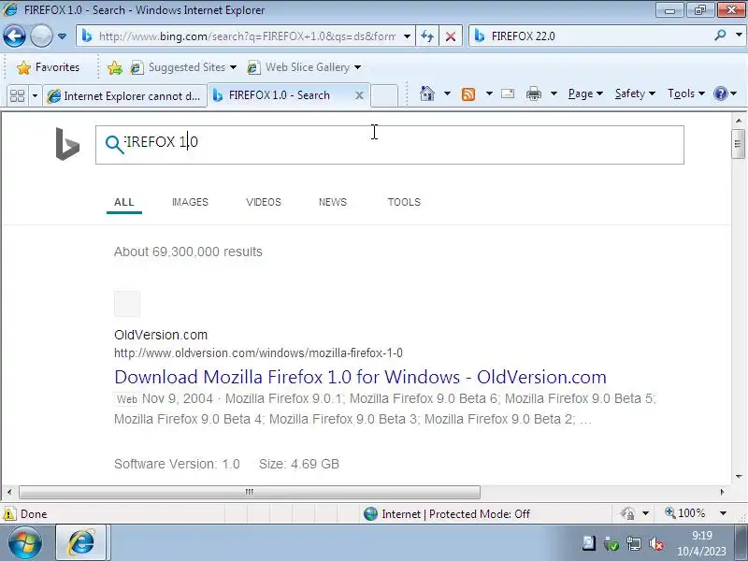The height and width of the screenshot is (561, 748).
Task: Click the toolbar search magnifier icon
Action: point(720,36)
